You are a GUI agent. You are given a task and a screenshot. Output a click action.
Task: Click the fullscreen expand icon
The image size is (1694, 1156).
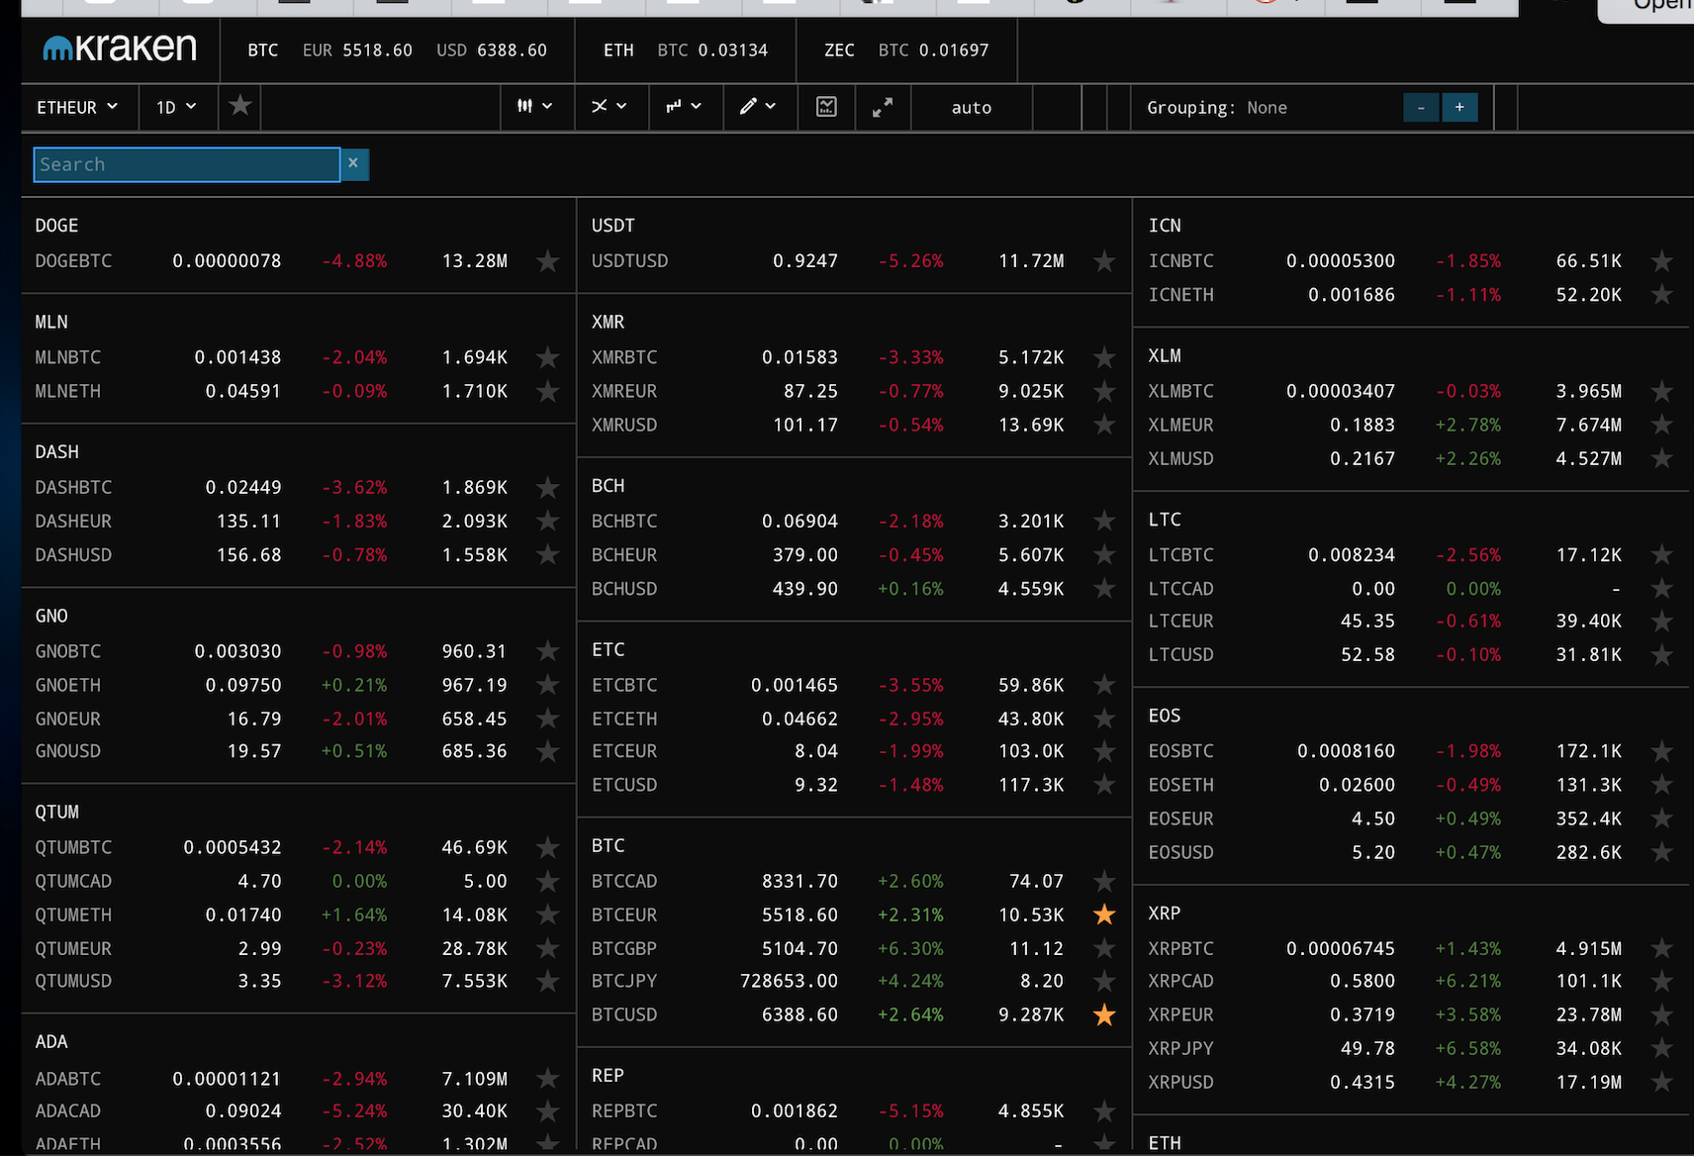pos(883,107)
